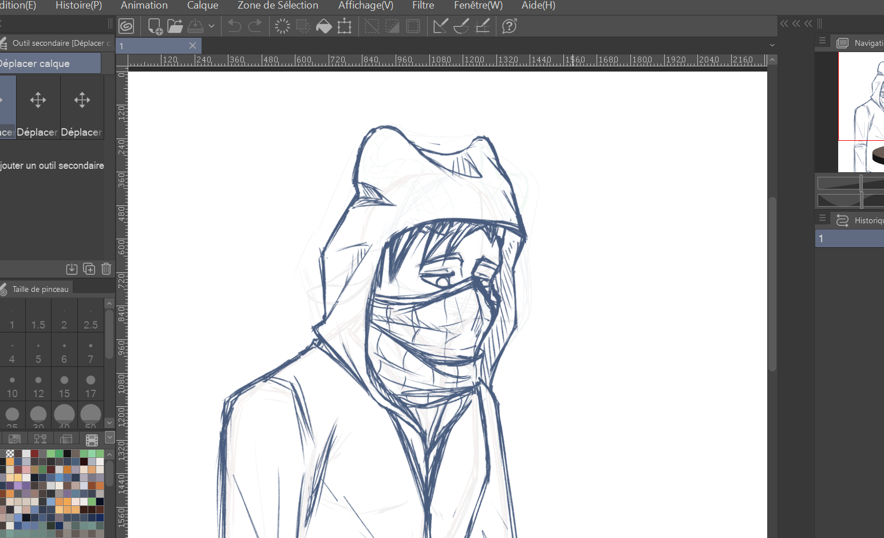Open the canvas tab list dropdown chevron
Image resolution: width=884 pixels, height=538 pixels.
(x=772, y=45)
